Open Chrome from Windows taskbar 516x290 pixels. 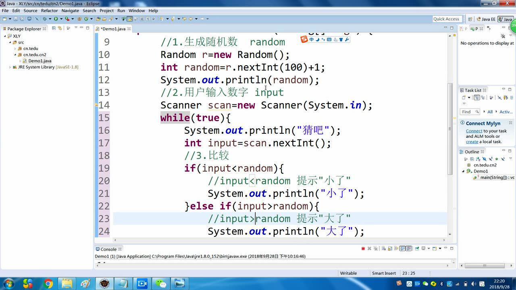48,284
